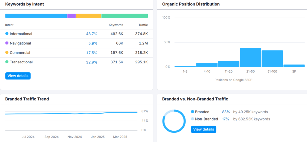Click the Commercial yellow dot icon

click(x=7, y=52)
